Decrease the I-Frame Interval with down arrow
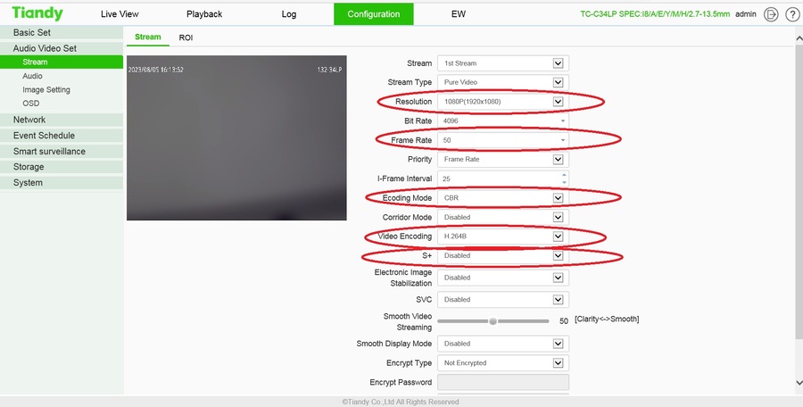 pos(564,182)
